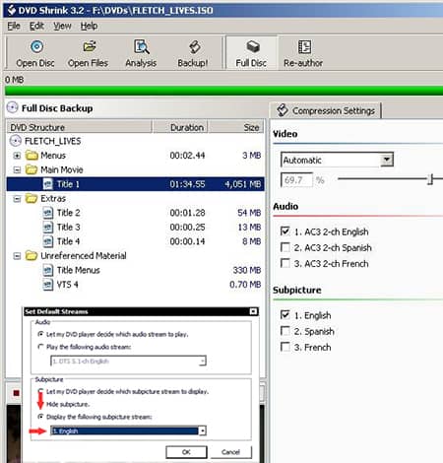Click the Main Movie folder icon
The height and width of the screenshot is (463, 443).
32,169
